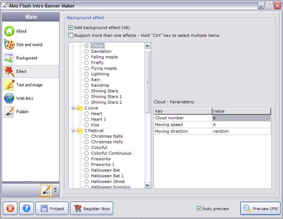Collapse the 3 Festival folder

coord(73,131)
